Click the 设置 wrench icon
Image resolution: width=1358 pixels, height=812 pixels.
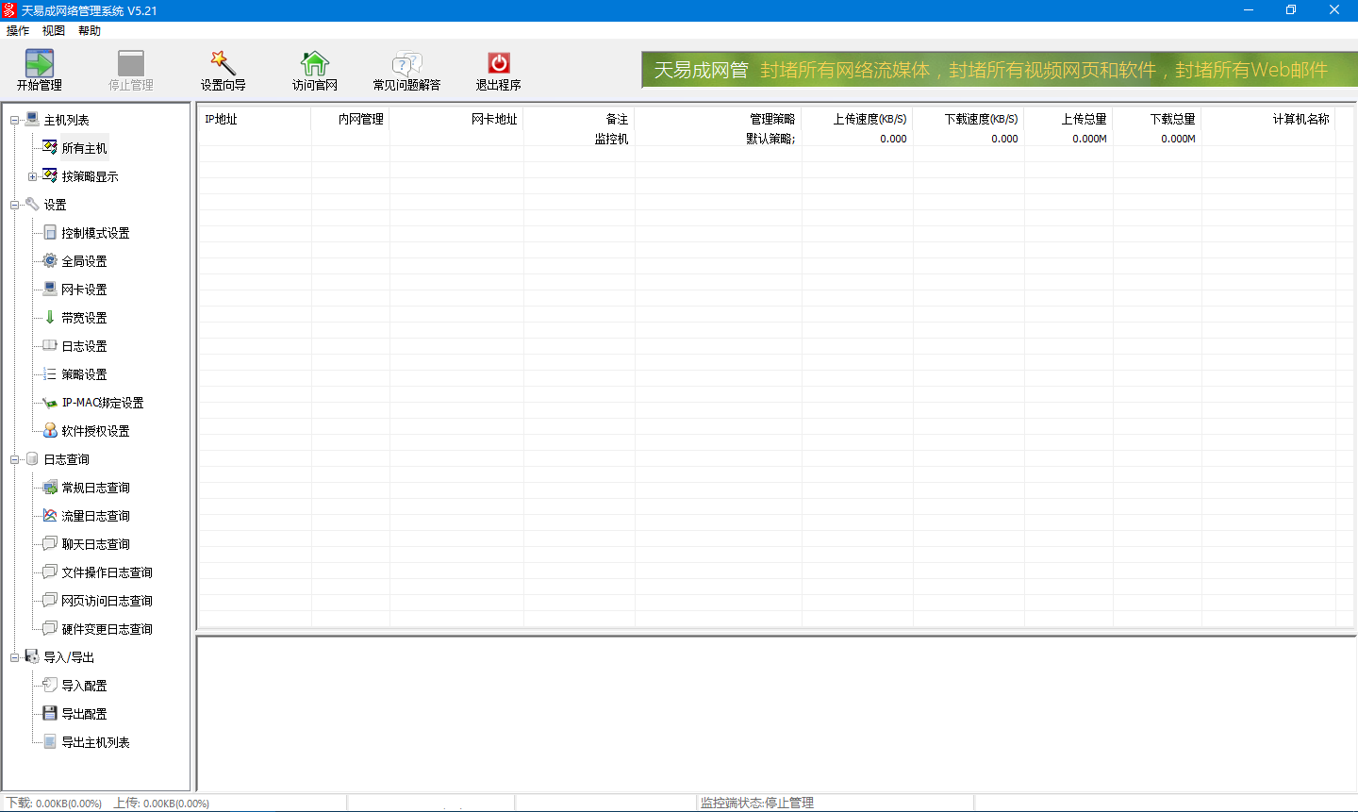tap(32, 204)
